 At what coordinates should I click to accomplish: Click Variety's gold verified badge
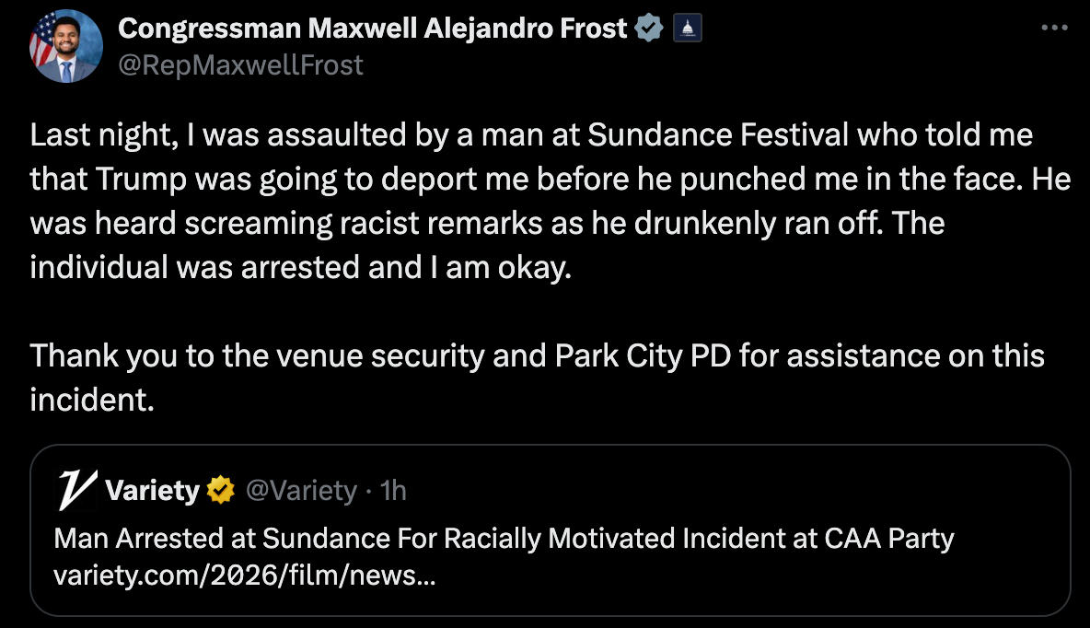tap(221, 491)
